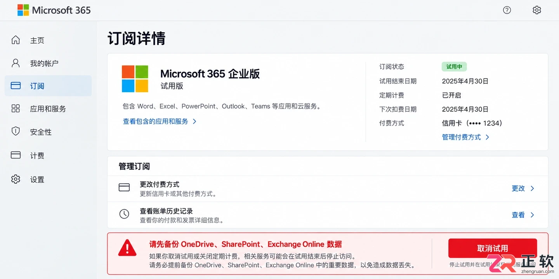Click 查看你的付款和发票详细信息 description

[x=182, y=220]
